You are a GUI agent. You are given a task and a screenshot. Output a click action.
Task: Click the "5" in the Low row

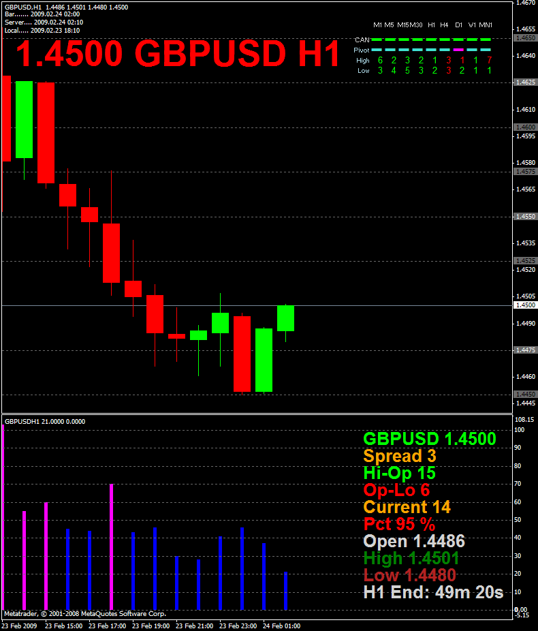tap(407, 71)
